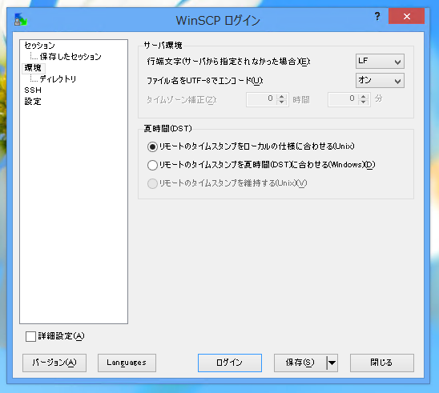Select the ディレクトリ tree item

(58, 79)
